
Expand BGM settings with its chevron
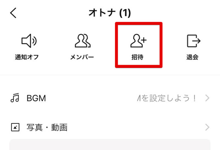(x=207, y=98)
